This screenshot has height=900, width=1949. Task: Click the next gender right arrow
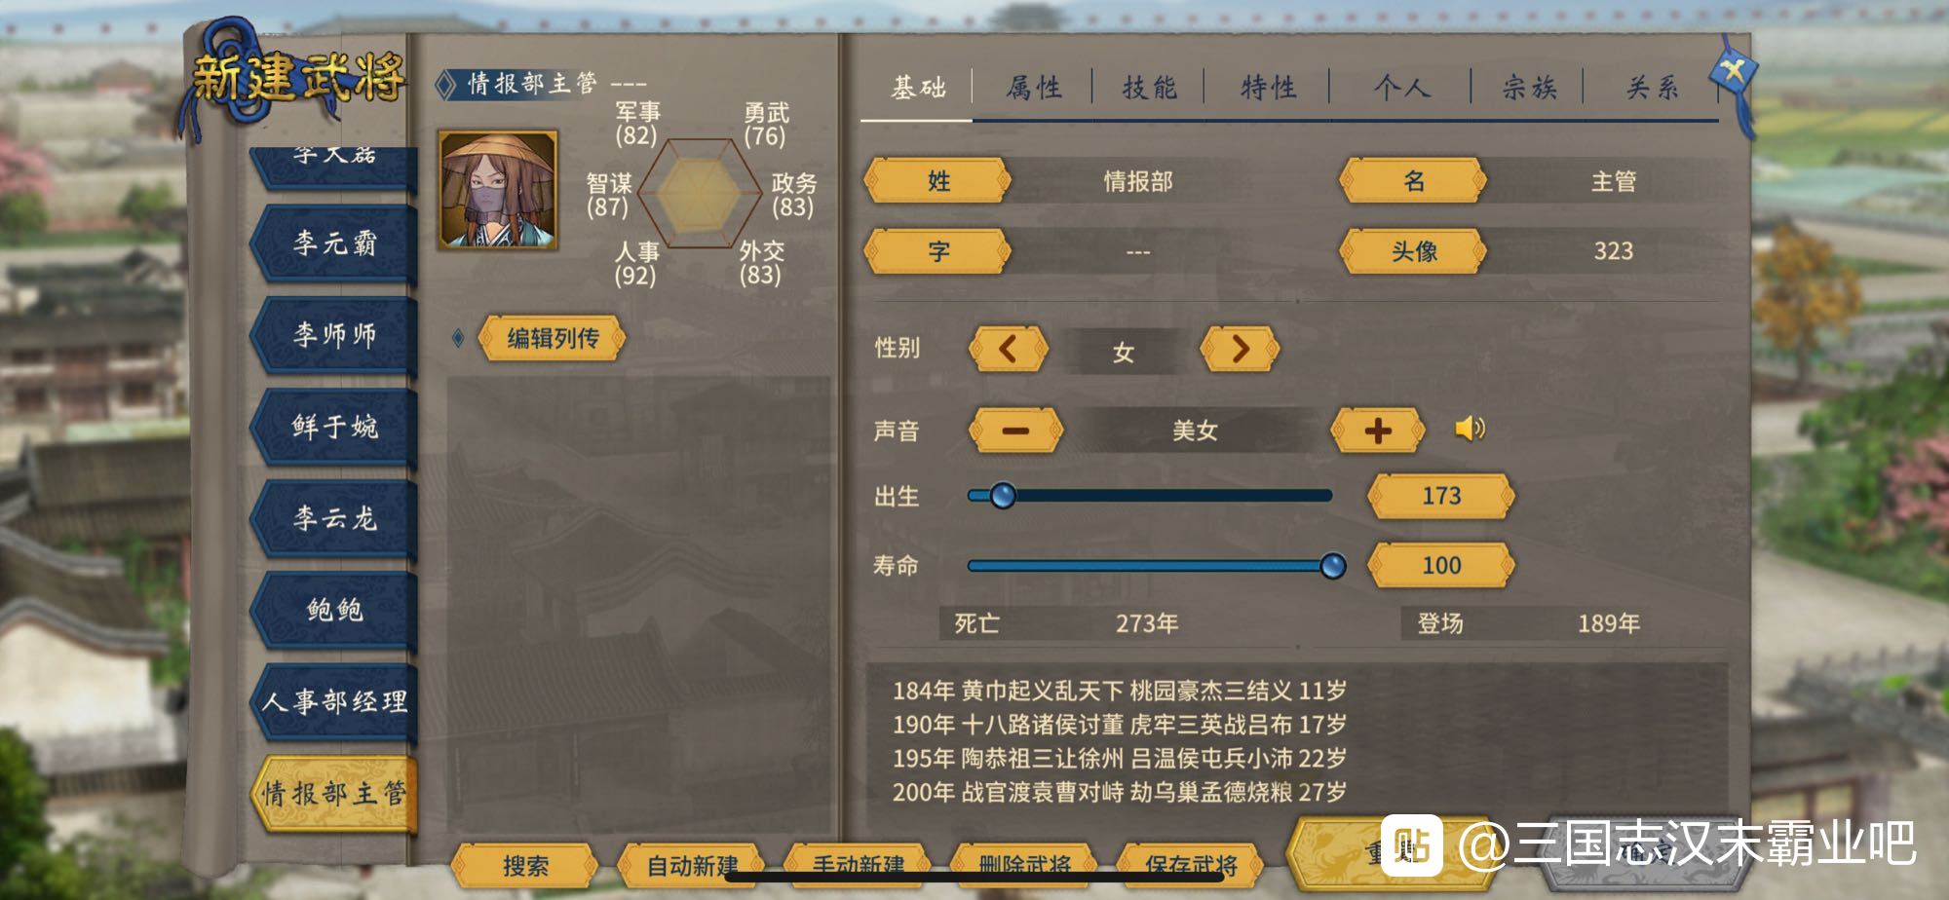point(1240,349)
